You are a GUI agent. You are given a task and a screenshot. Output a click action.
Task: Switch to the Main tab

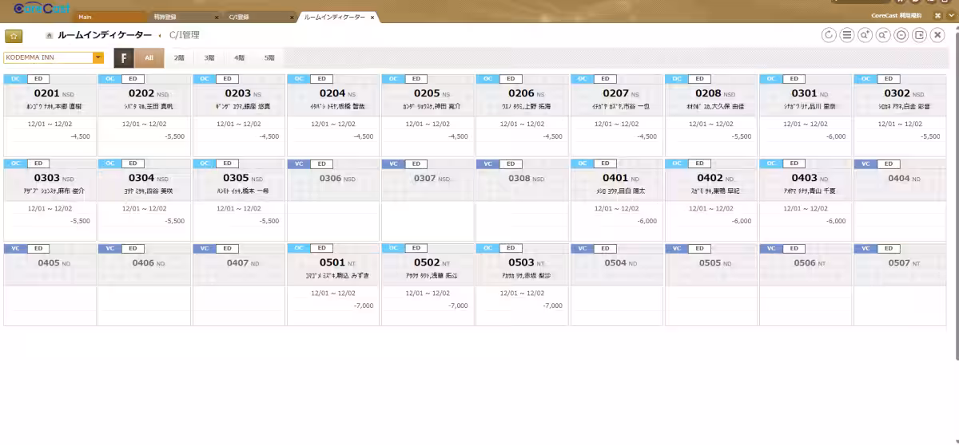click(108, 17)
